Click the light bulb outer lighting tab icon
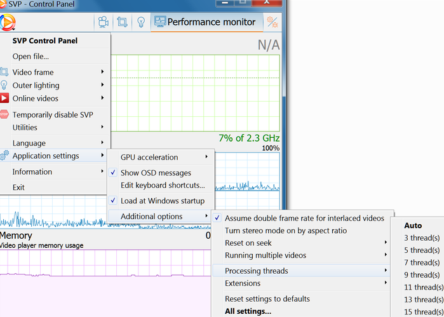This screenshot has width=444, height=317. [x=141, y=22]
